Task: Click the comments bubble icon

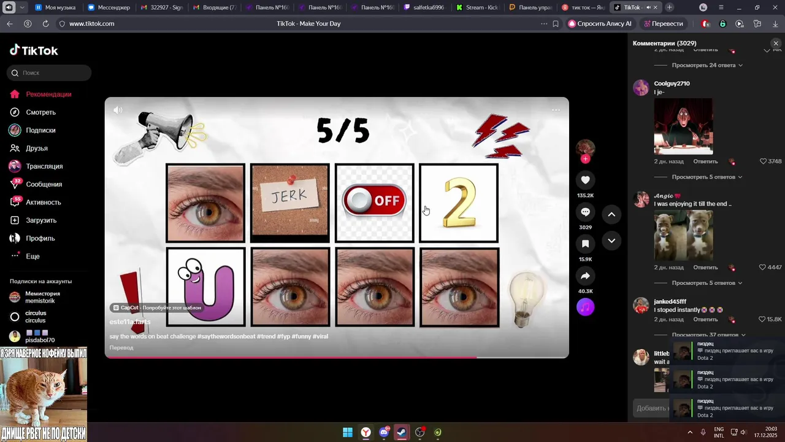Action: pos(585,212)
